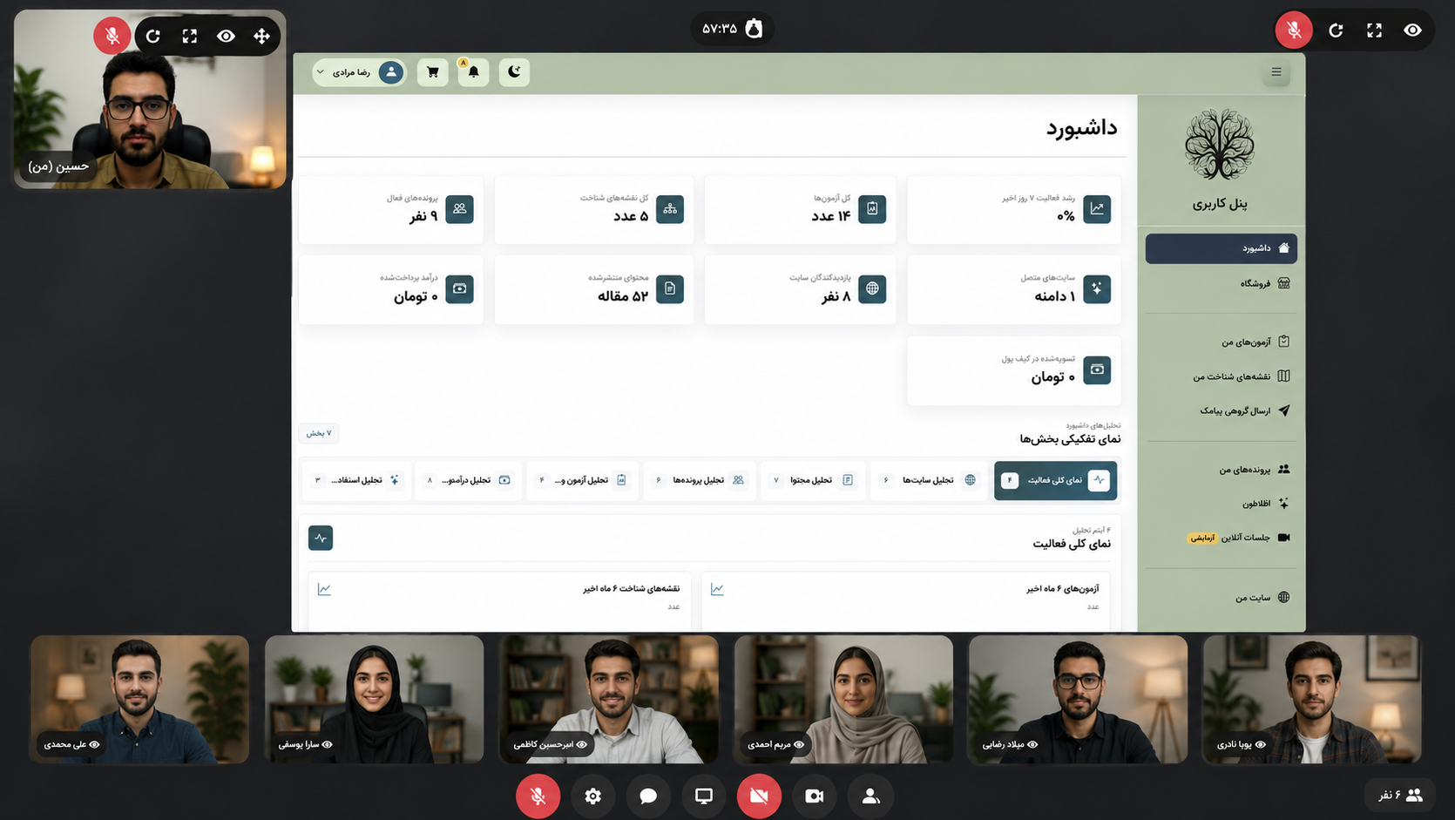Image resolution: width=1455 pixels, height=820 pixels.
Task: Toggle eye visibility on حسین self-view
Action: [227, 36]
